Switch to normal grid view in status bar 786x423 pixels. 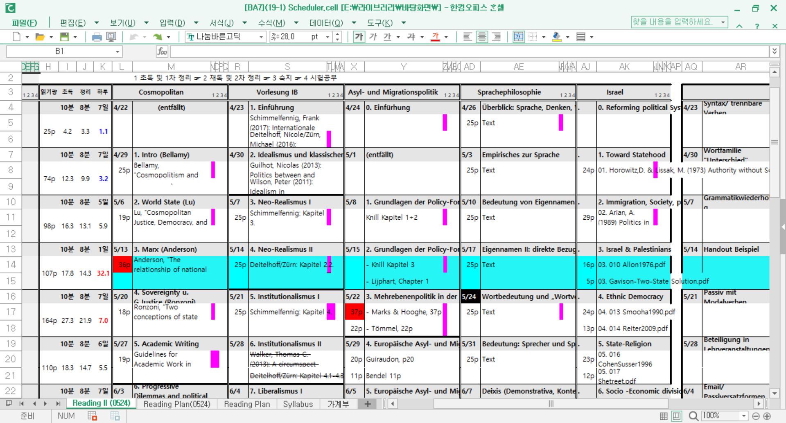pos(664,416)
